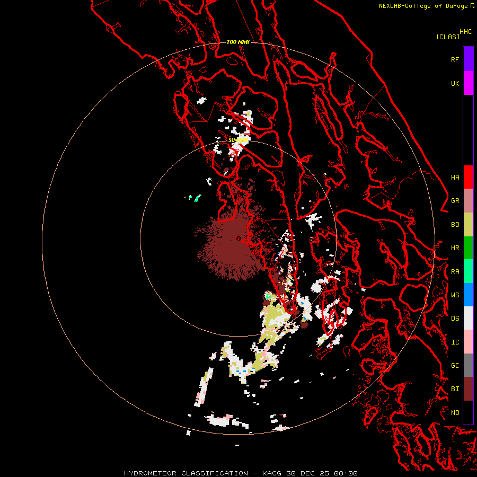
Task: Click the DS white legend swatch
Action: point(468,318)
